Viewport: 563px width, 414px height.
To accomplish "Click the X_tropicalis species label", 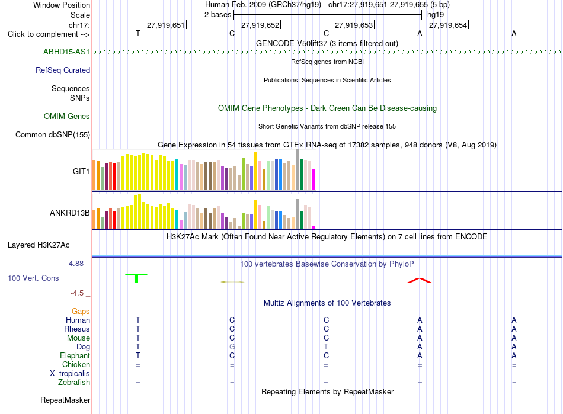I will [70, 374].
